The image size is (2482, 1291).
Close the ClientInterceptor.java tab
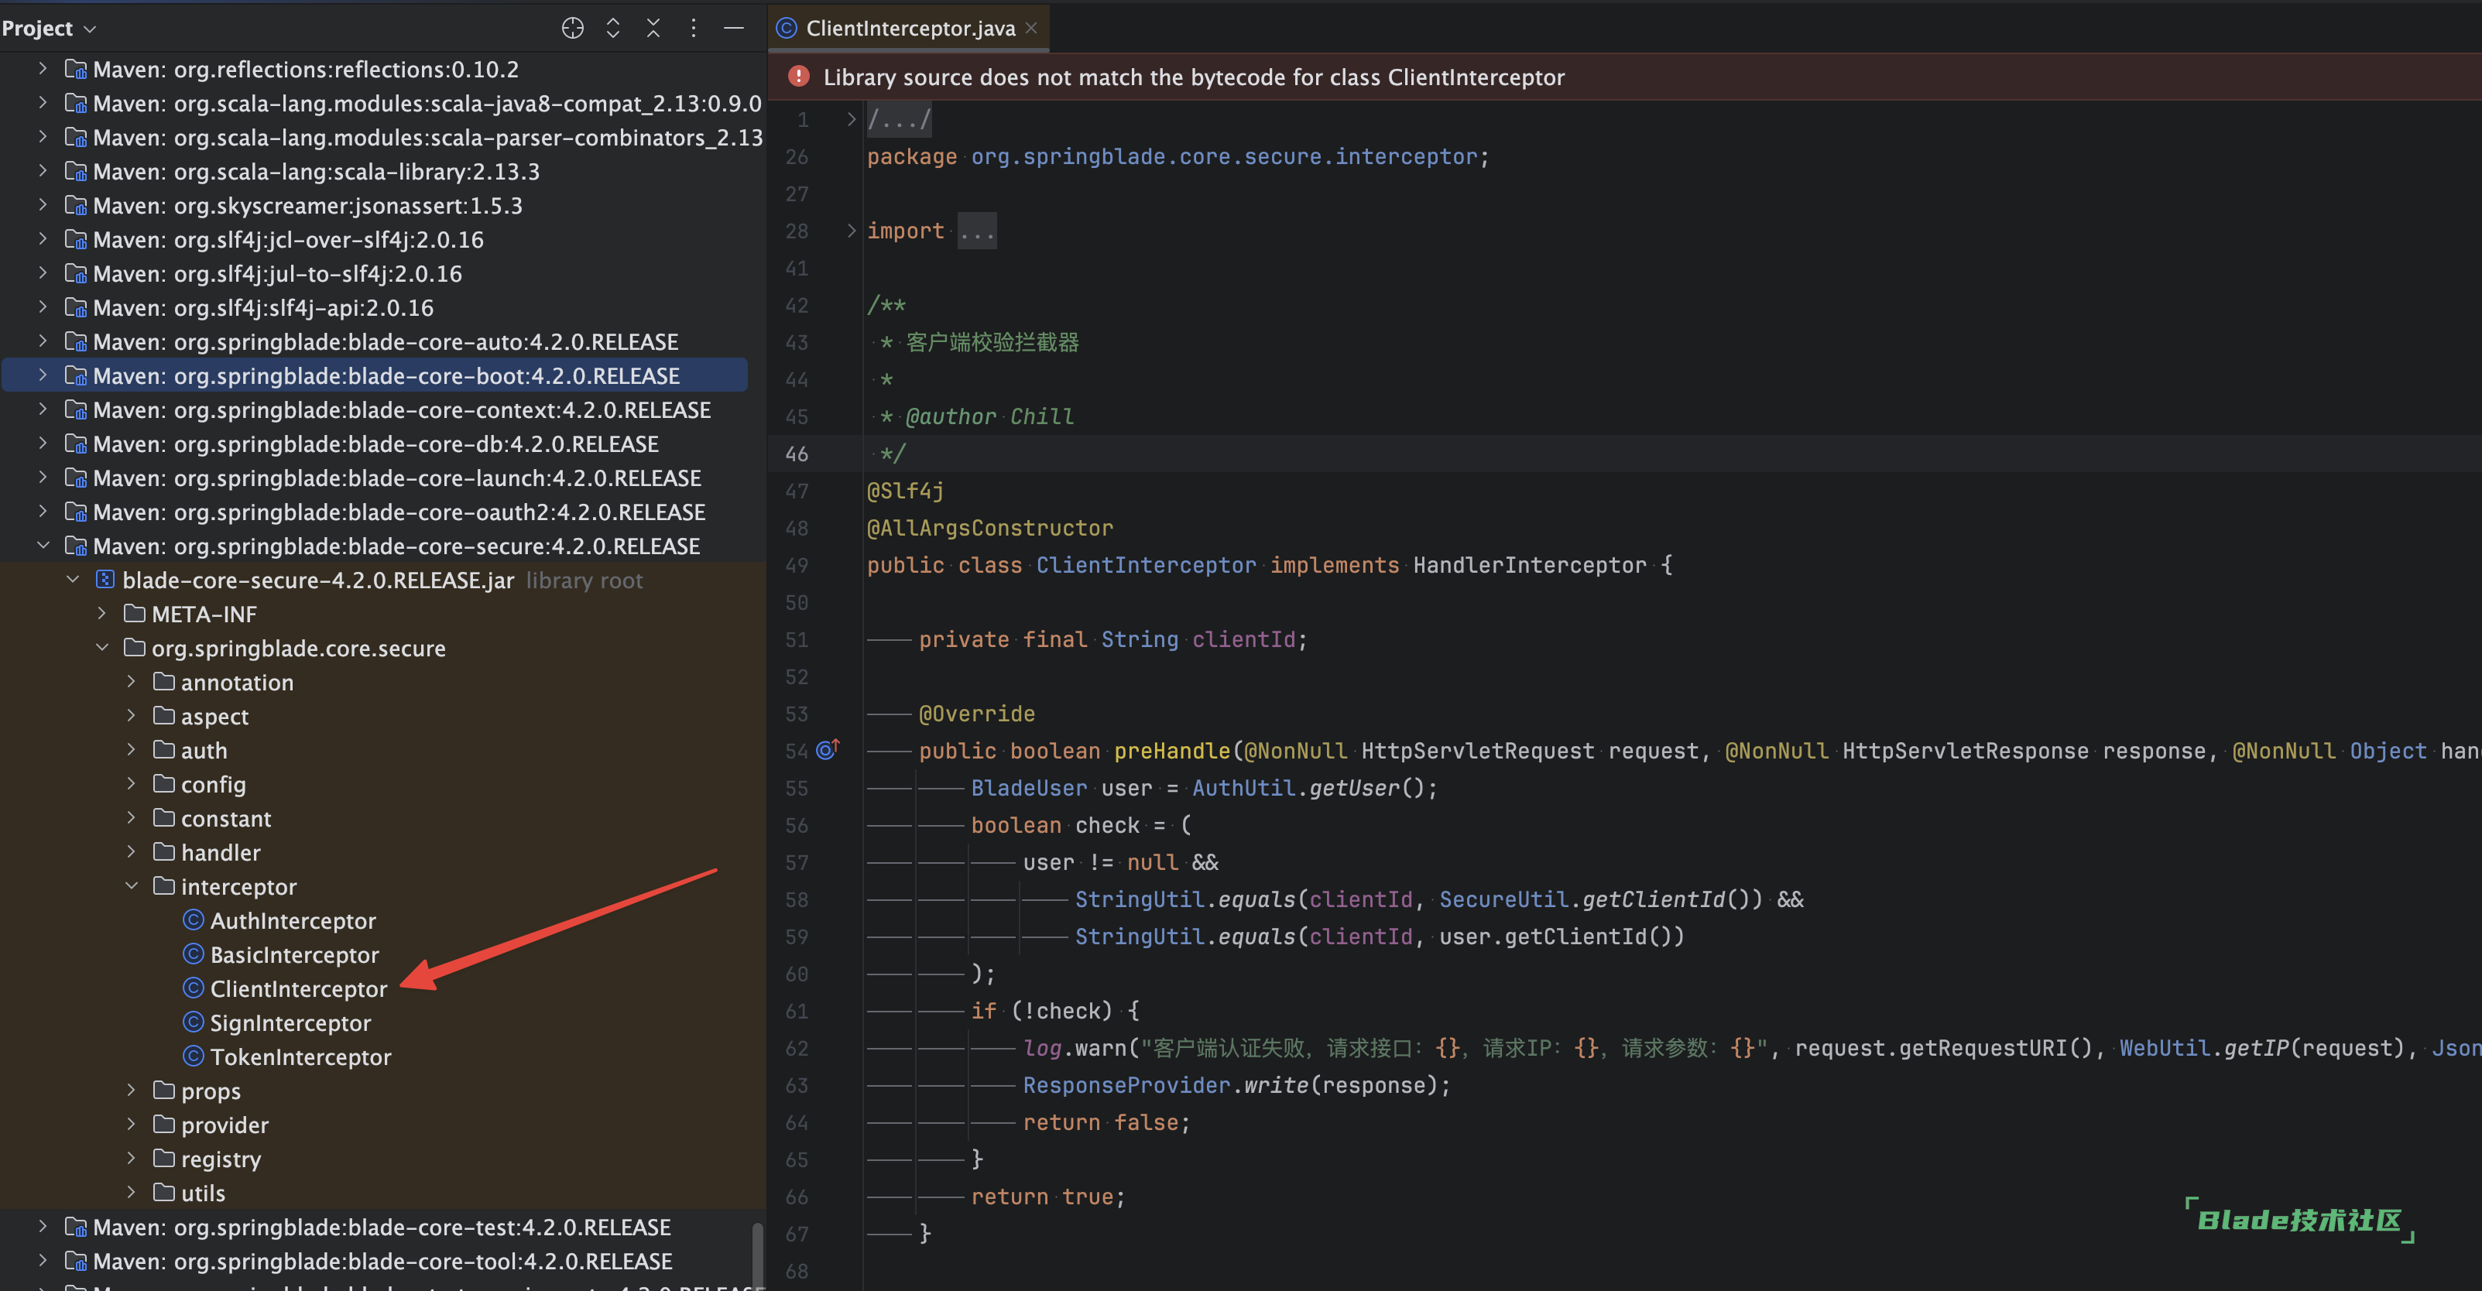(x=1032, y=28)
